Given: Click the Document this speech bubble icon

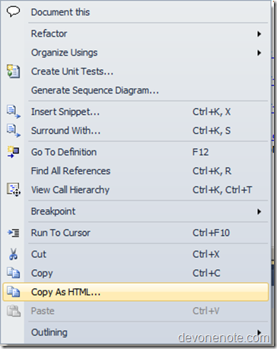Looking at the screenshot, I should tap(13, 11).
